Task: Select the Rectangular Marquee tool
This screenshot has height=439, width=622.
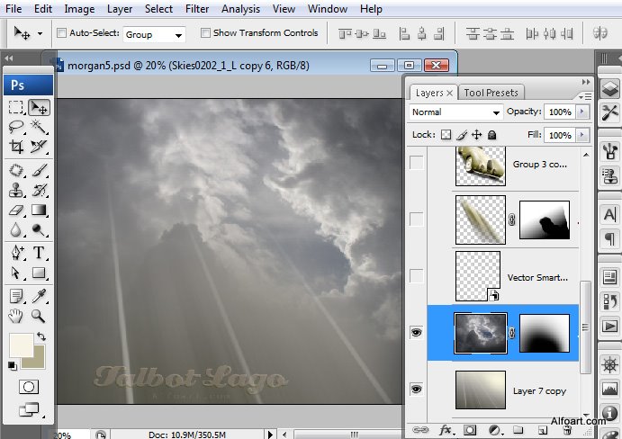Action: pos(16,107)
